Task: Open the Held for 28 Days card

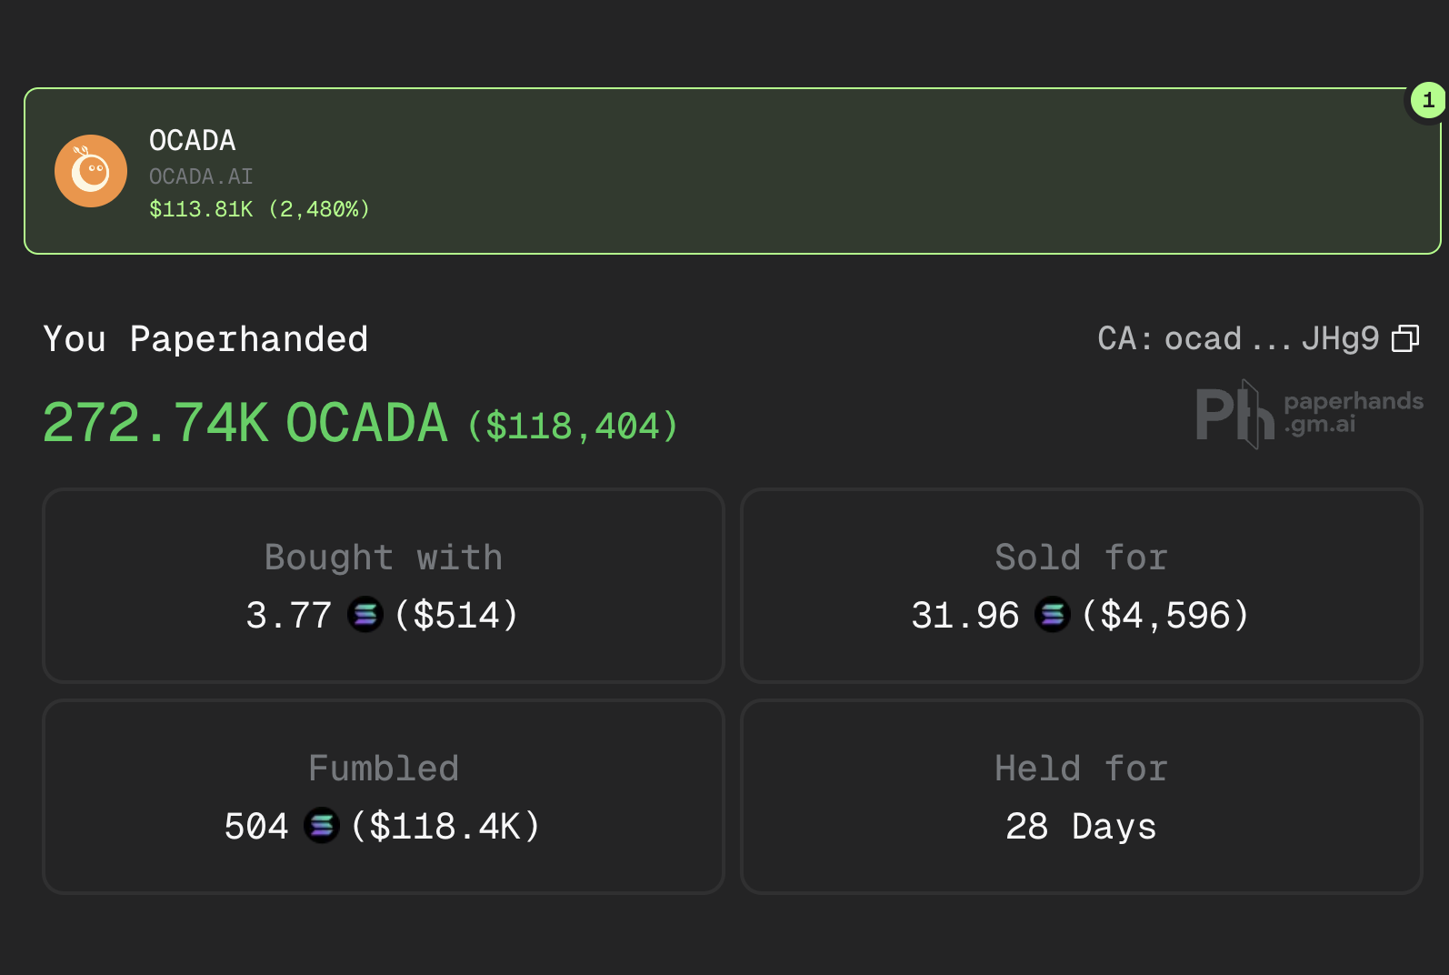Action: [x=1082, y=799]
